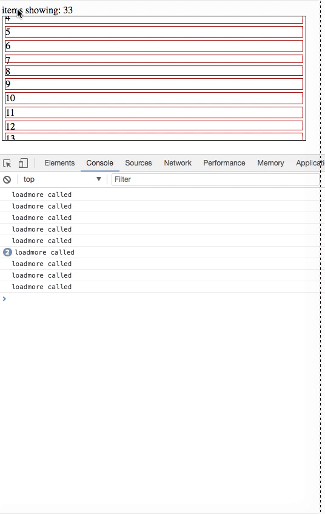This screenshot has width=325, height=514.
Task: Click the repeat count badge showing 2
Action: pos(7,252)
